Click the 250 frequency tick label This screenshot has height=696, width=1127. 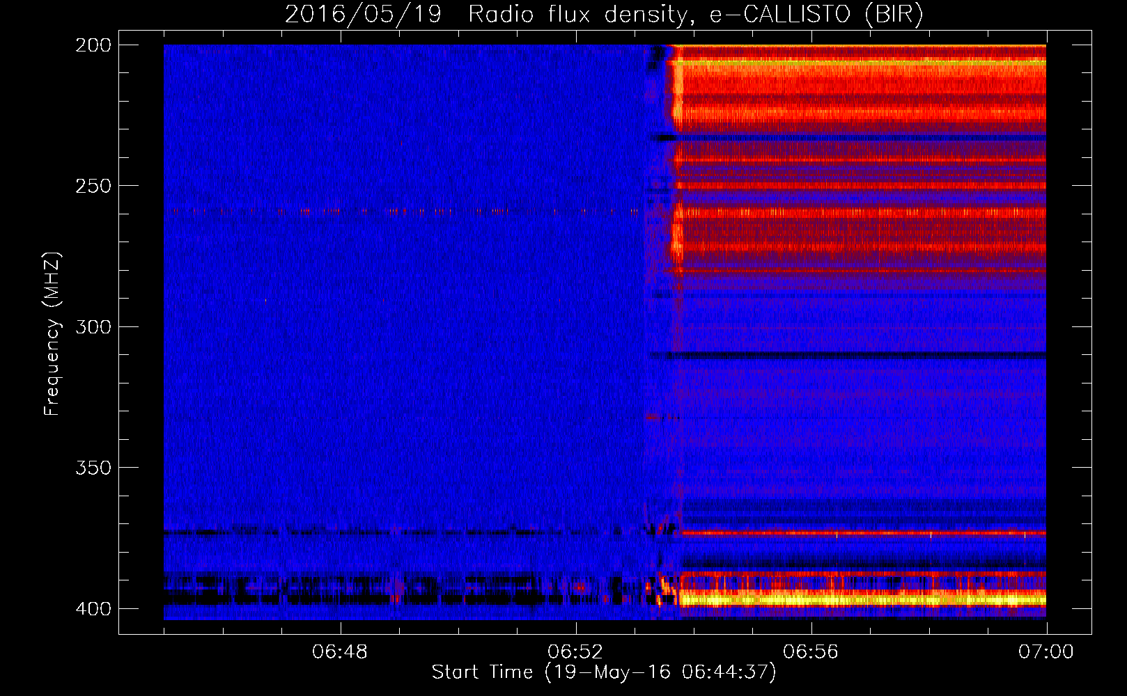pos(93,186)
